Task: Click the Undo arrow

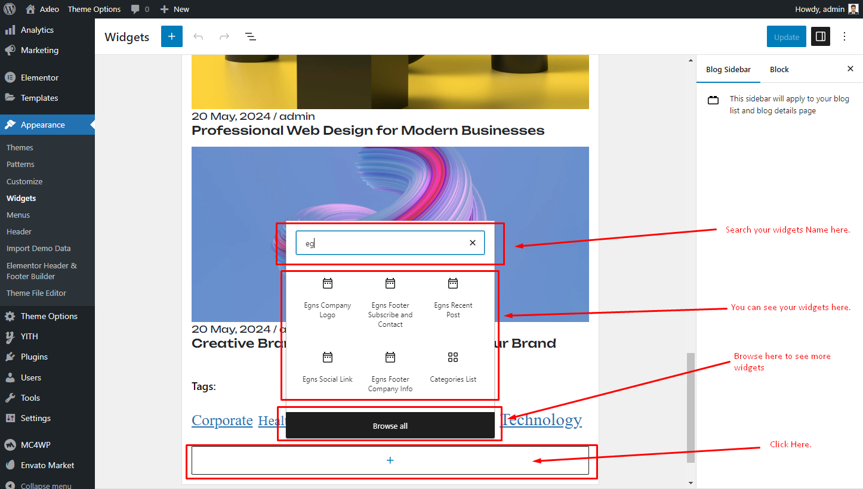Action: [x=198, y=37]
